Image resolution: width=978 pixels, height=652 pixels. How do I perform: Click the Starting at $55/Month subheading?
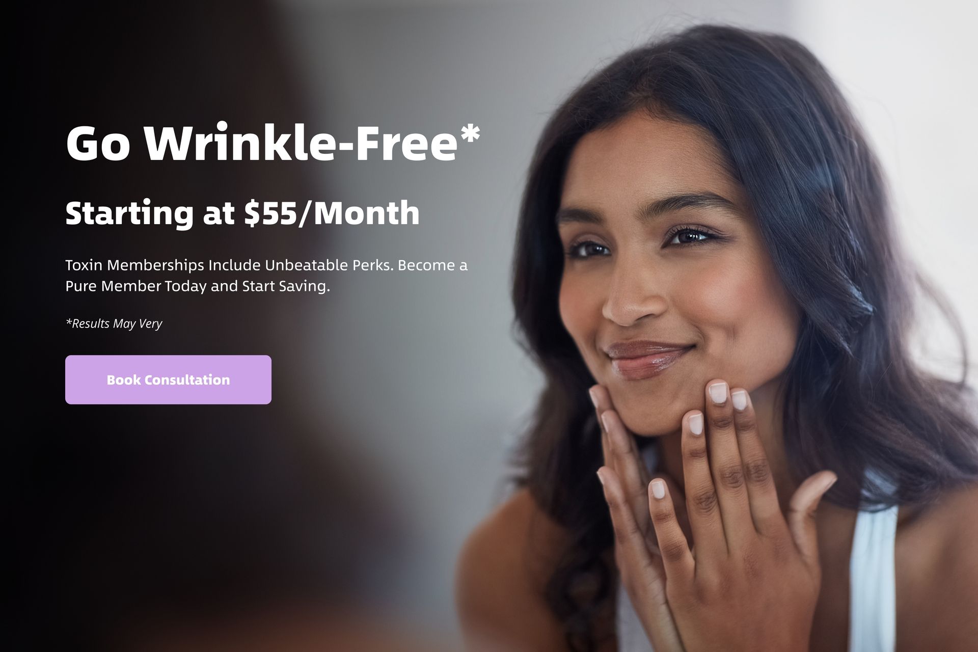242,213
